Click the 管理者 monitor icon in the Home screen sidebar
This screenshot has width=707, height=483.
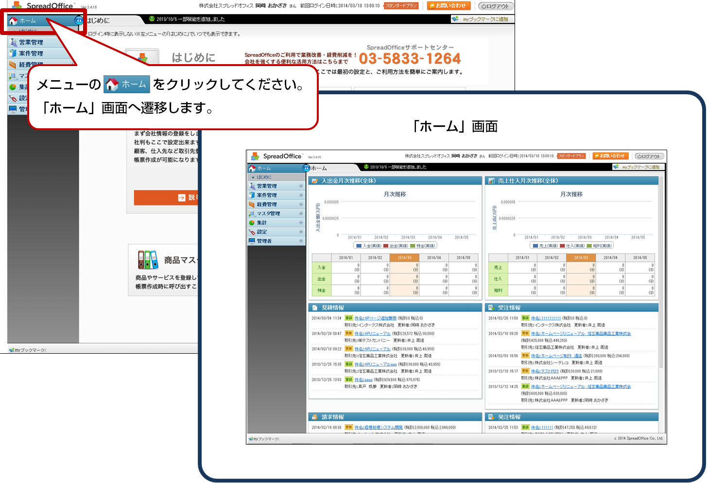tap(252, 241)
